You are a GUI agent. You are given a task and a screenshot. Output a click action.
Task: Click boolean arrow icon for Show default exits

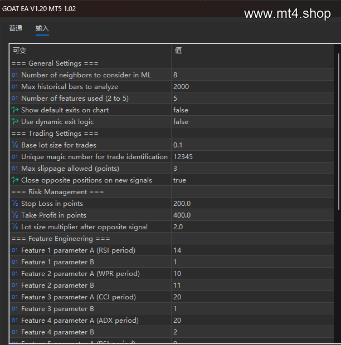(x=14, y=110)
